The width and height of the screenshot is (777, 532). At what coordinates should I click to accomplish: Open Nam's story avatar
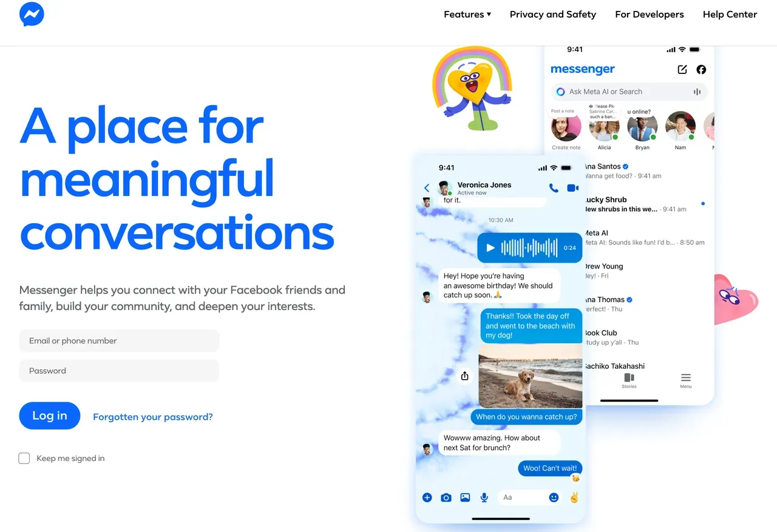[x=680, y=126]
